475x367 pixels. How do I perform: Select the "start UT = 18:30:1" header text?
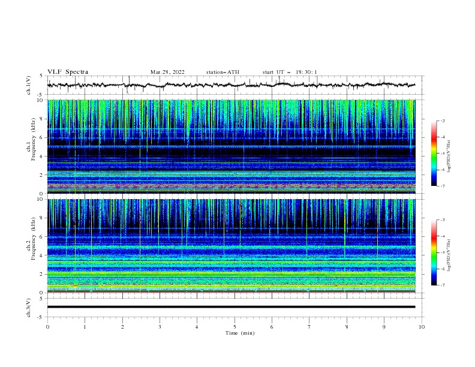(x=290, y=72)
